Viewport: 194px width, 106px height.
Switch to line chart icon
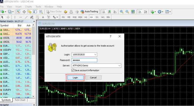[x=115, y=12]
